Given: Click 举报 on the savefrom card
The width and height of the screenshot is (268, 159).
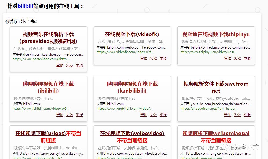Looking at the screenshot, I should 247,115.
